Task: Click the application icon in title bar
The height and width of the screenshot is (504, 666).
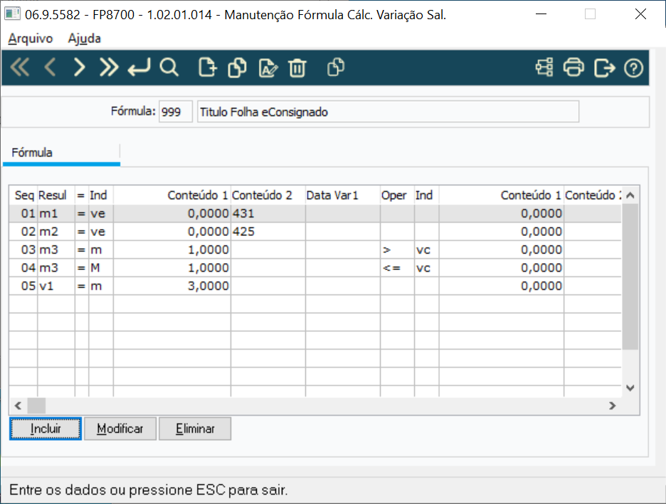Action: [12, 14]
